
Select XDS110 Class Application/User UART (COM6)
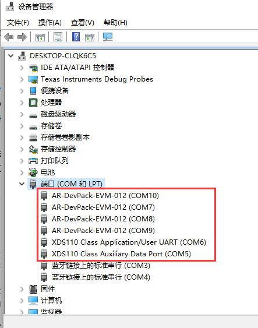[x=129, y=242]
